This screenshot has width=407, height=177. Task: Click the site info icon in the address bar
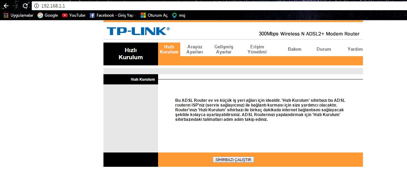click(37, 6)
